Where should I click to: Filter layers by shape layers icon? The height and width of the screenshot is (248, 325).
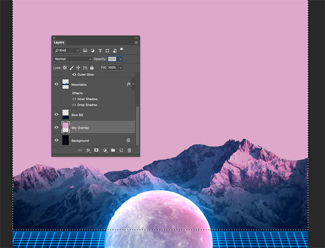coord(107,51)
